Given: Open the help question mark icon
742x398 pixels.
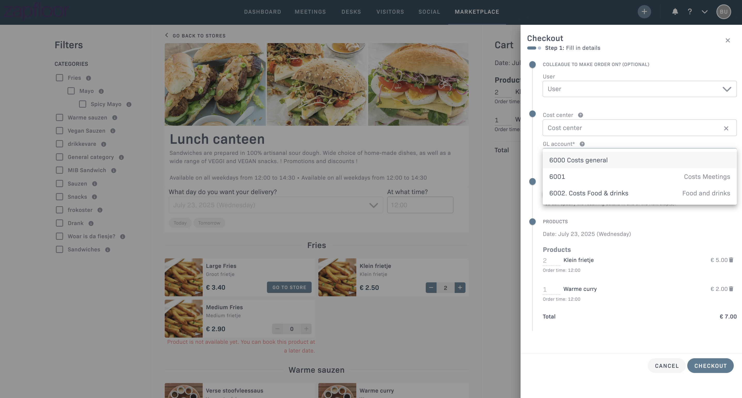Looking at the screenshot, I should click(x=690, y=12).
